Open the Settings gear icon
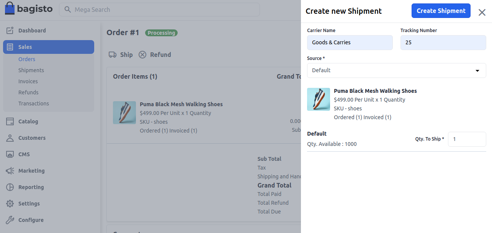Image resolution: width=492 pixels, height=233 pixels. point(10,203)
